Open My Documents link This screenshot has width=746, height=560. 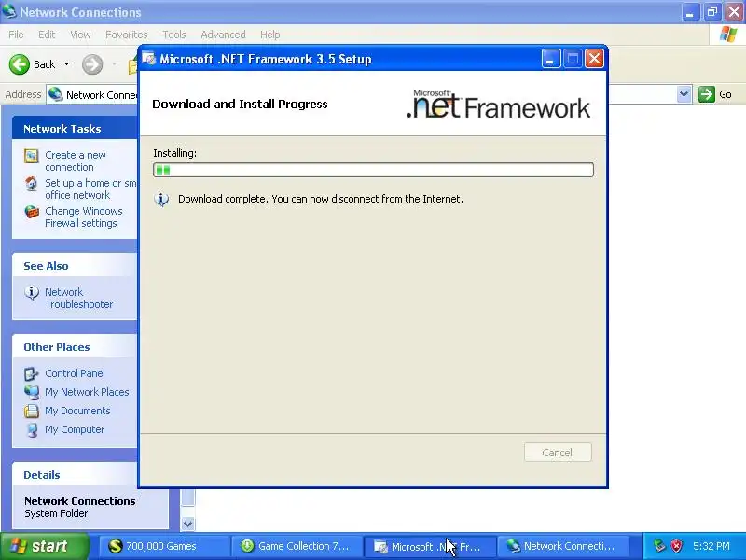point(77,411)
